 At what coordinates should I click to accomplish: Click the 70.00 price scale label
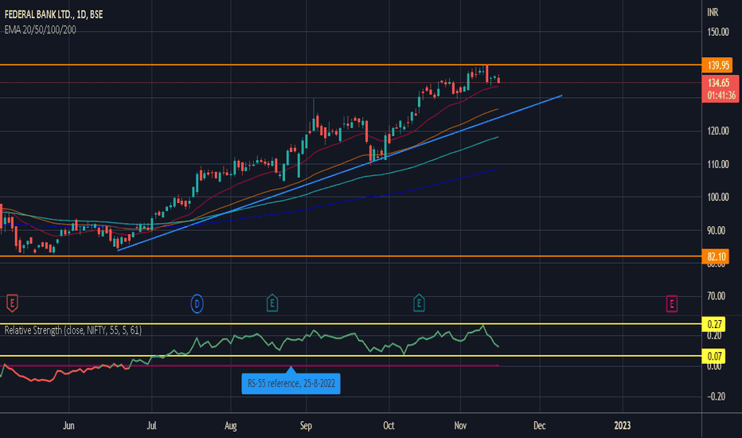coord(716,296)
